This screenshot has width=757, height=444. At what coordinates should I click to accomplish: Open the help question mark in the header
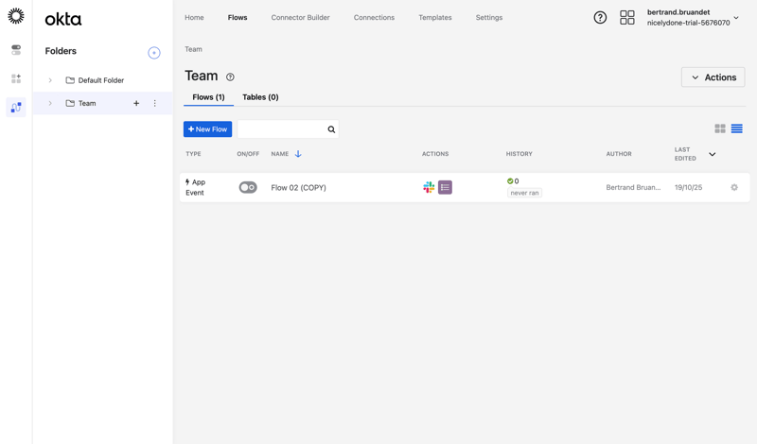600,18
